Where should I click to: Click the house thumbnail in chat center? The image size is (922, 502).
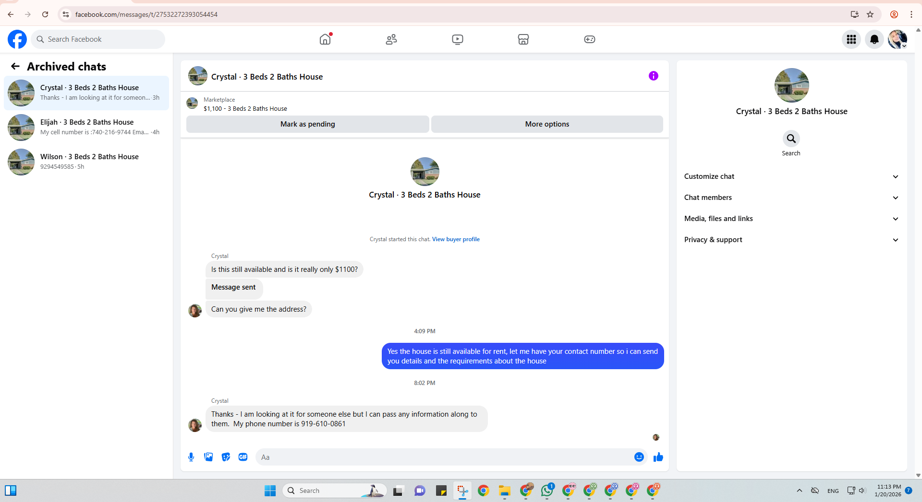[425, 172]
